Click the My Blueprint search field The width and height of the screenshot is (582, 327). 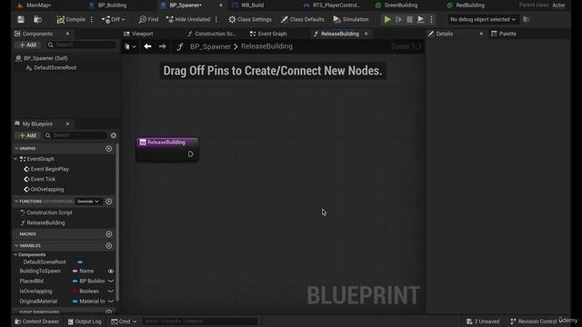(x=75, y=135)
